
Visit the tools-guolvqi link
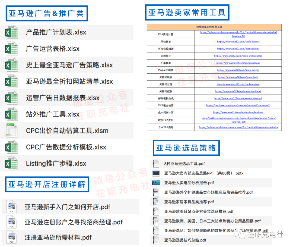coord(238,85)
